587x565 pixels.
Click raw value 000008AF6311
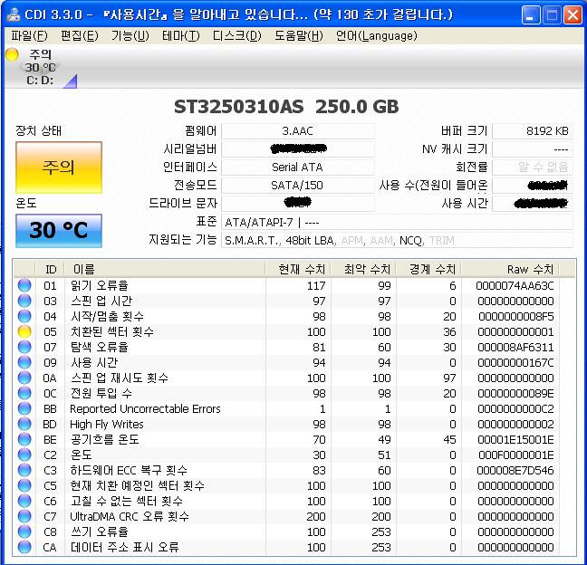[515, 347]
